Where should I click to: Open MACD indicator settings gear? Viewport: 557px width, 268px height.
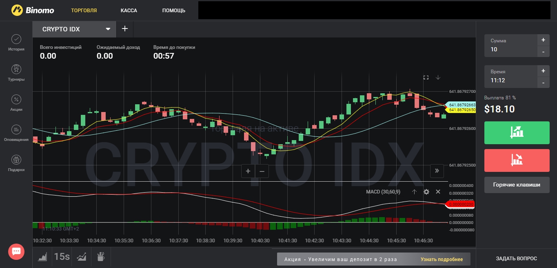coord(426,192)
